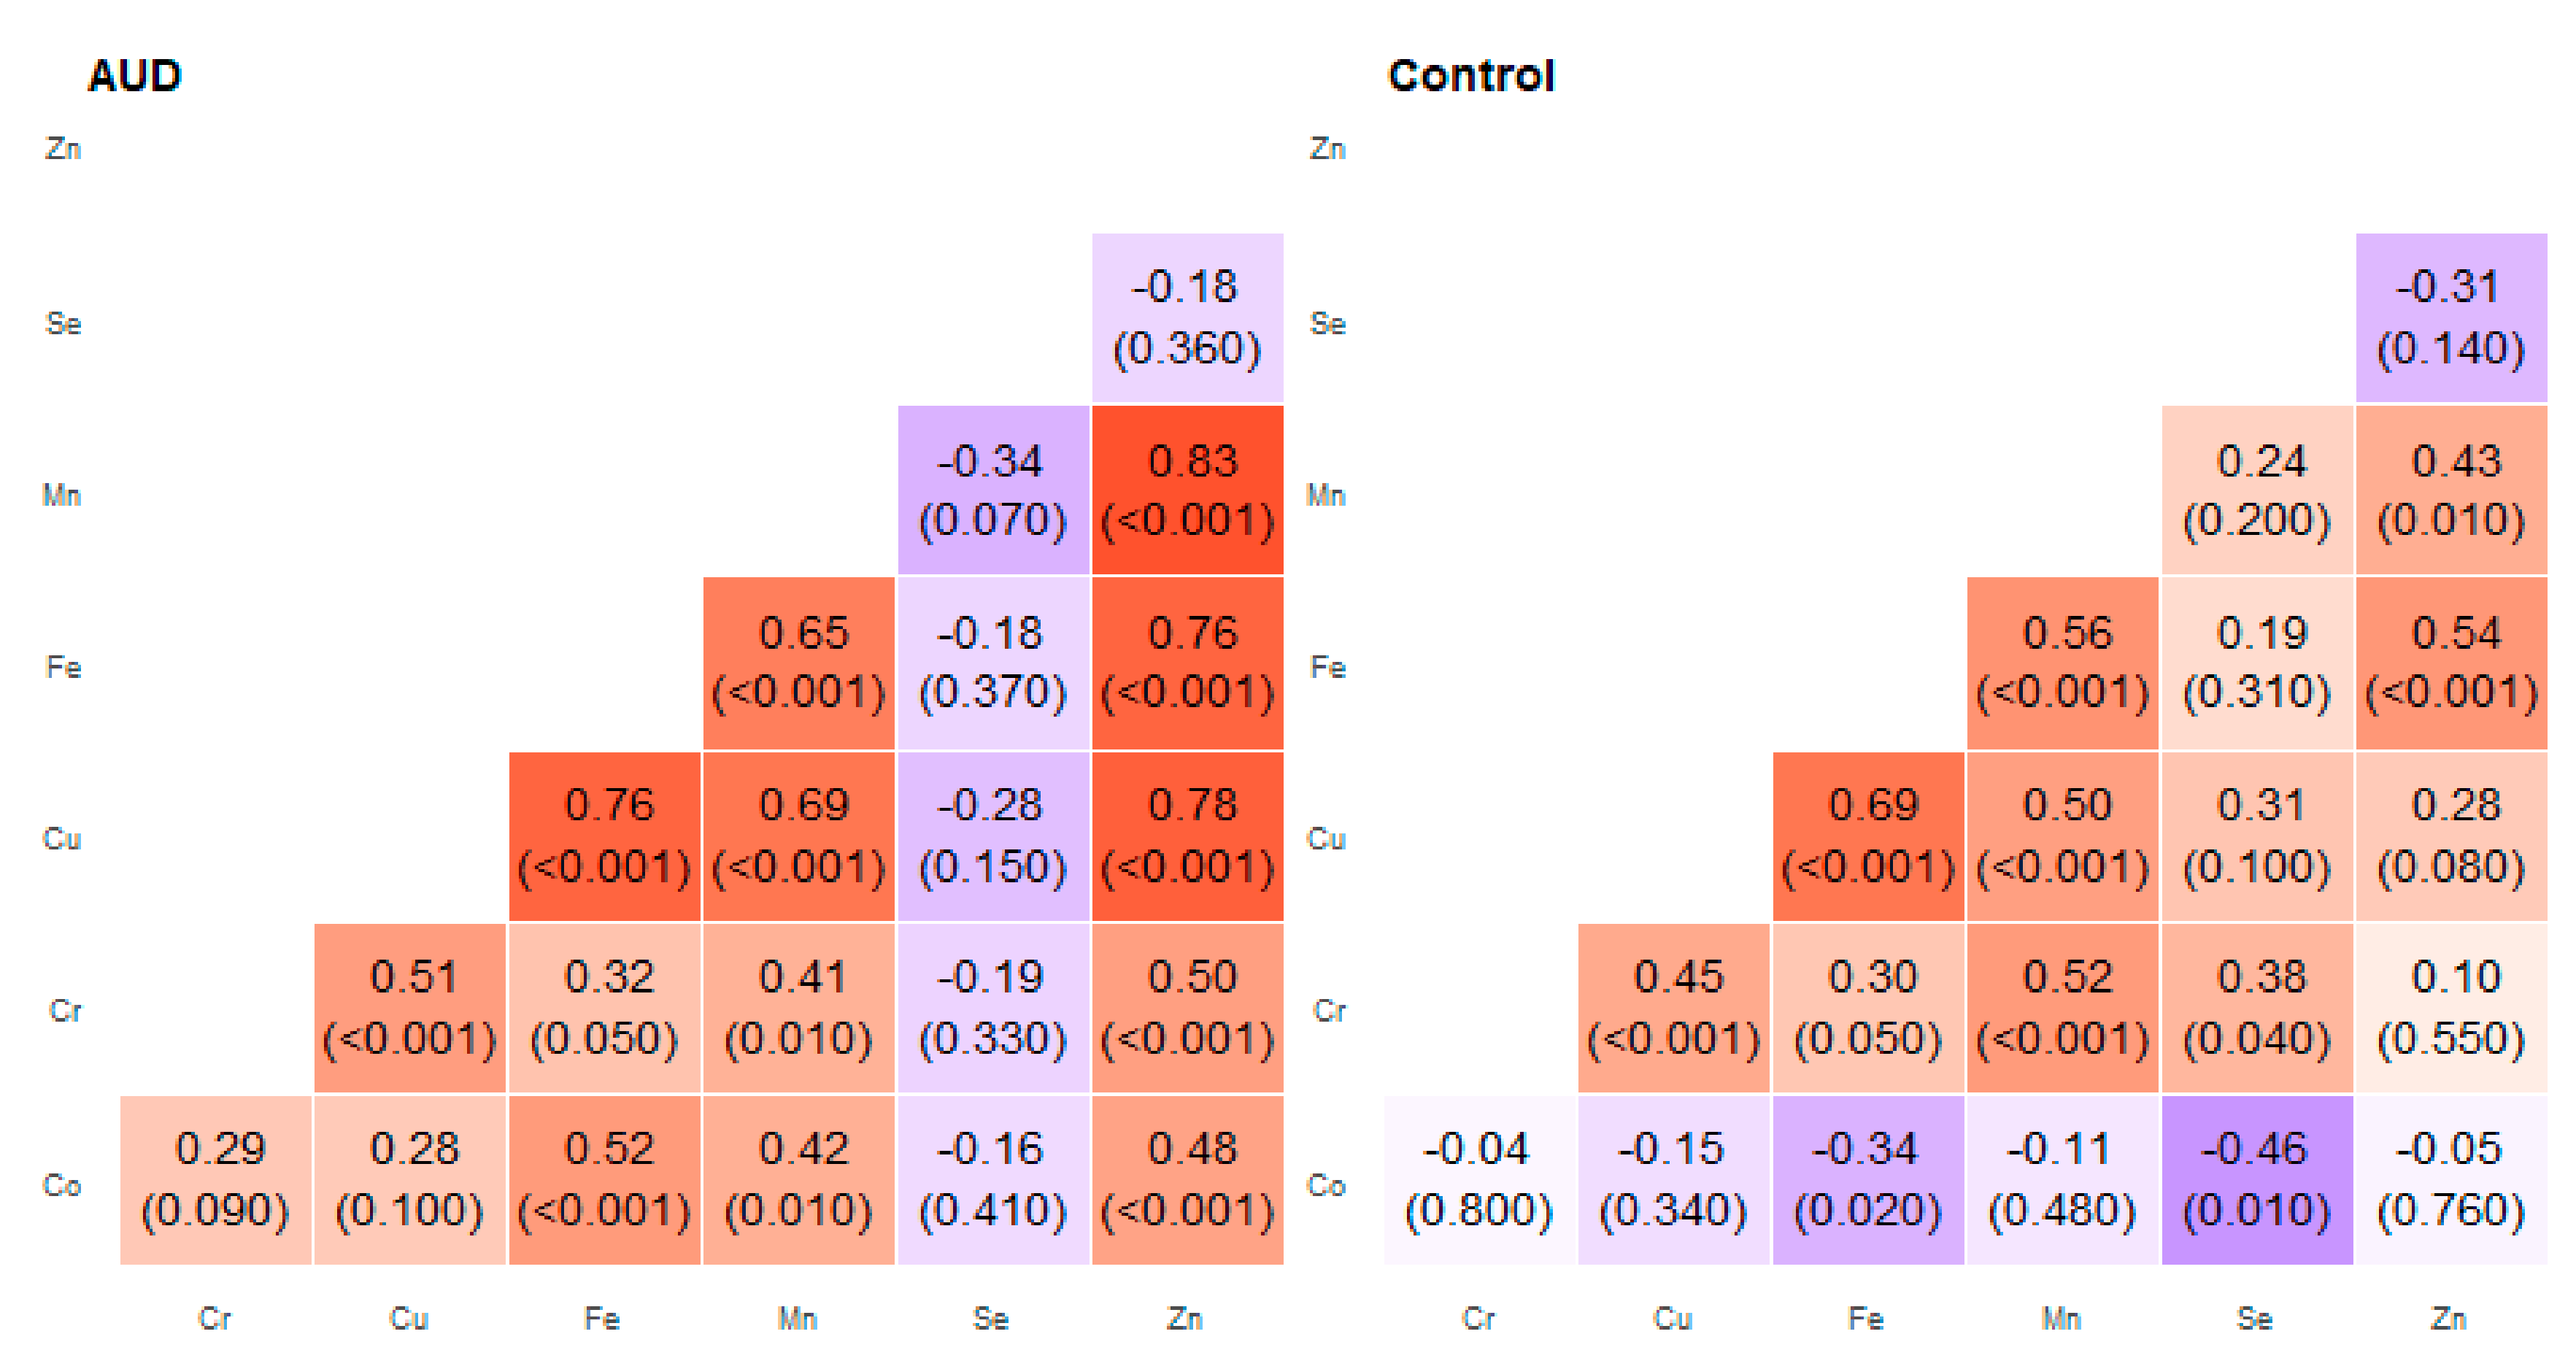Select AUD cell with -0.16 (0.410)
The height and width of the screenshot is (1361, 2576).
[x=993, y=1180]
